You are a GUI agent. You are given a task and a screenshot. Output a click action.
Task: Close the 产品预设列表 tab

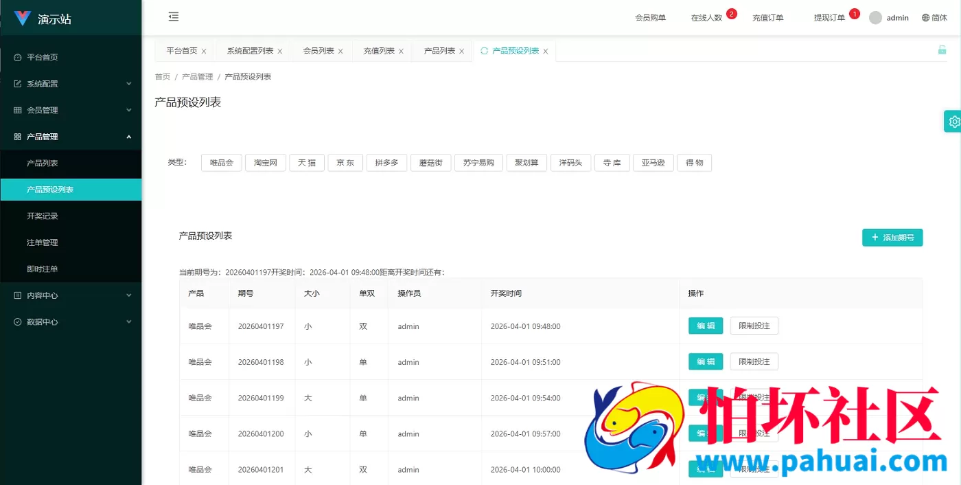[546, 52]
